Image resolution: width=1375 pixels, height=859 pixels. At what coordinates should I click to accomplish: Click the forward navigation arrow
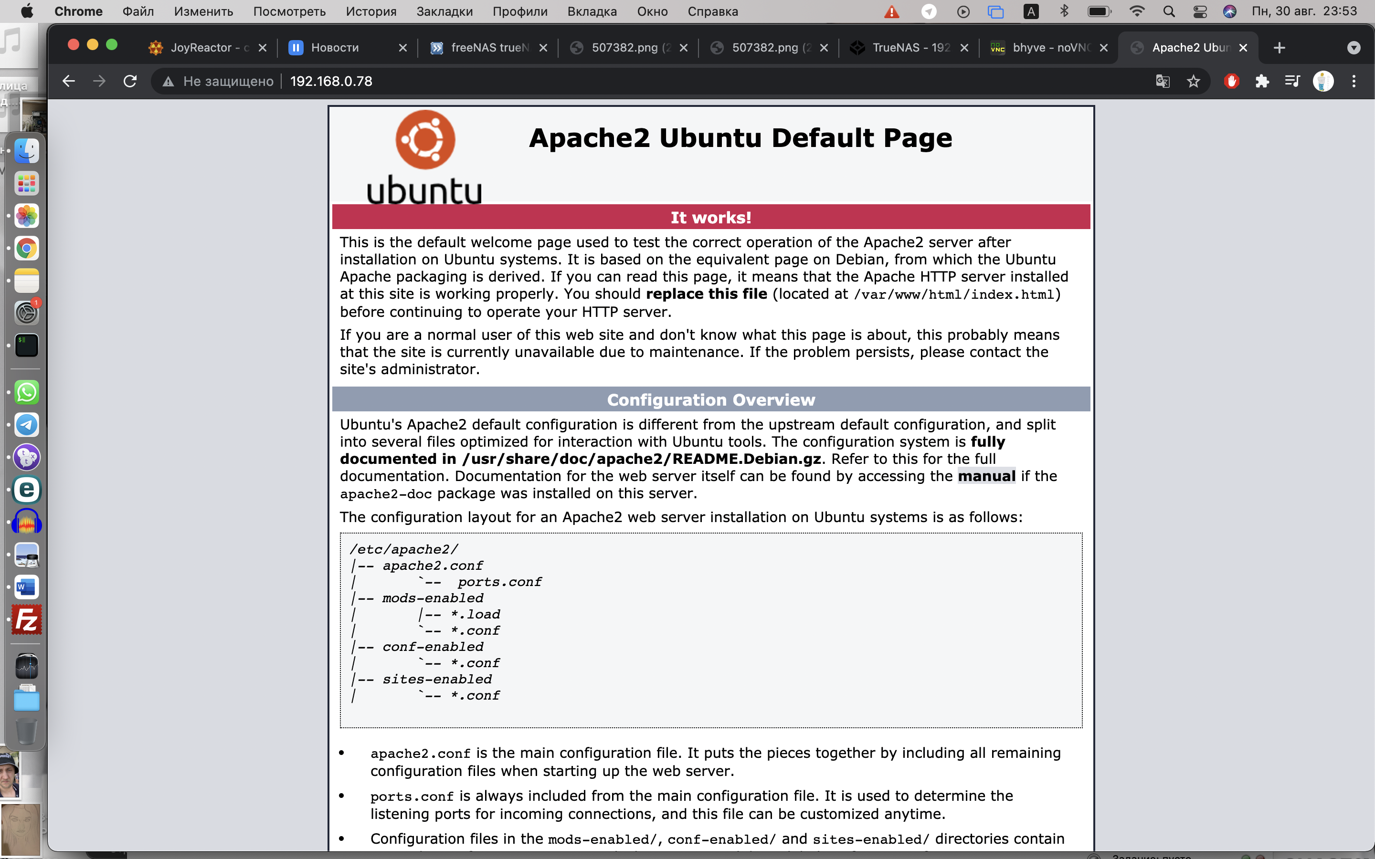99,81
